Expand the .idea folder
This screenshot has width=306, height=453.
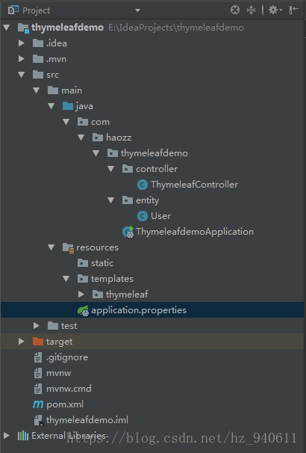(22, 43)
